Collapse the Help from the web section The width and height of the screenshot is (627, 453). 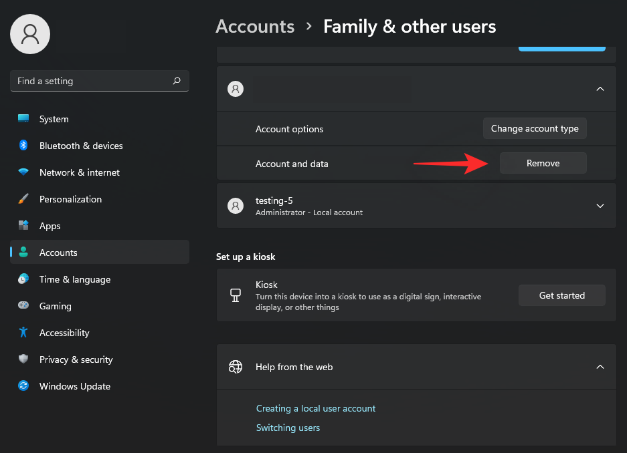(600, 367)
